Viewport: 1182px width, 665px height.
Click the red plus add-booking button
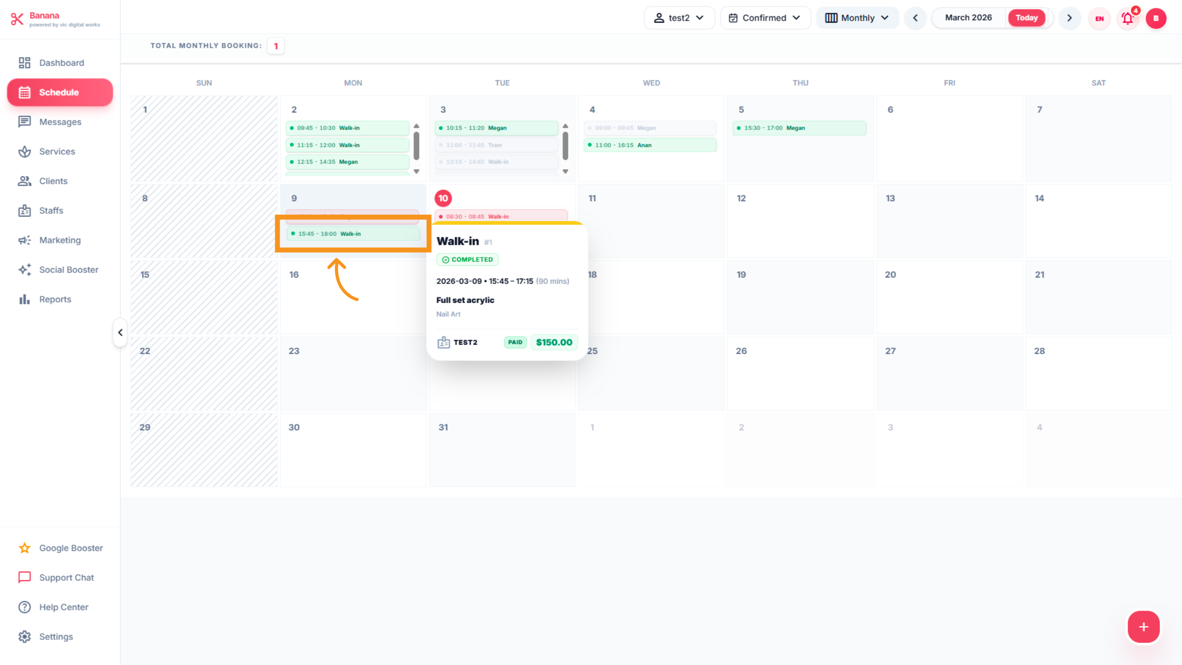(x=1143, y=627)
